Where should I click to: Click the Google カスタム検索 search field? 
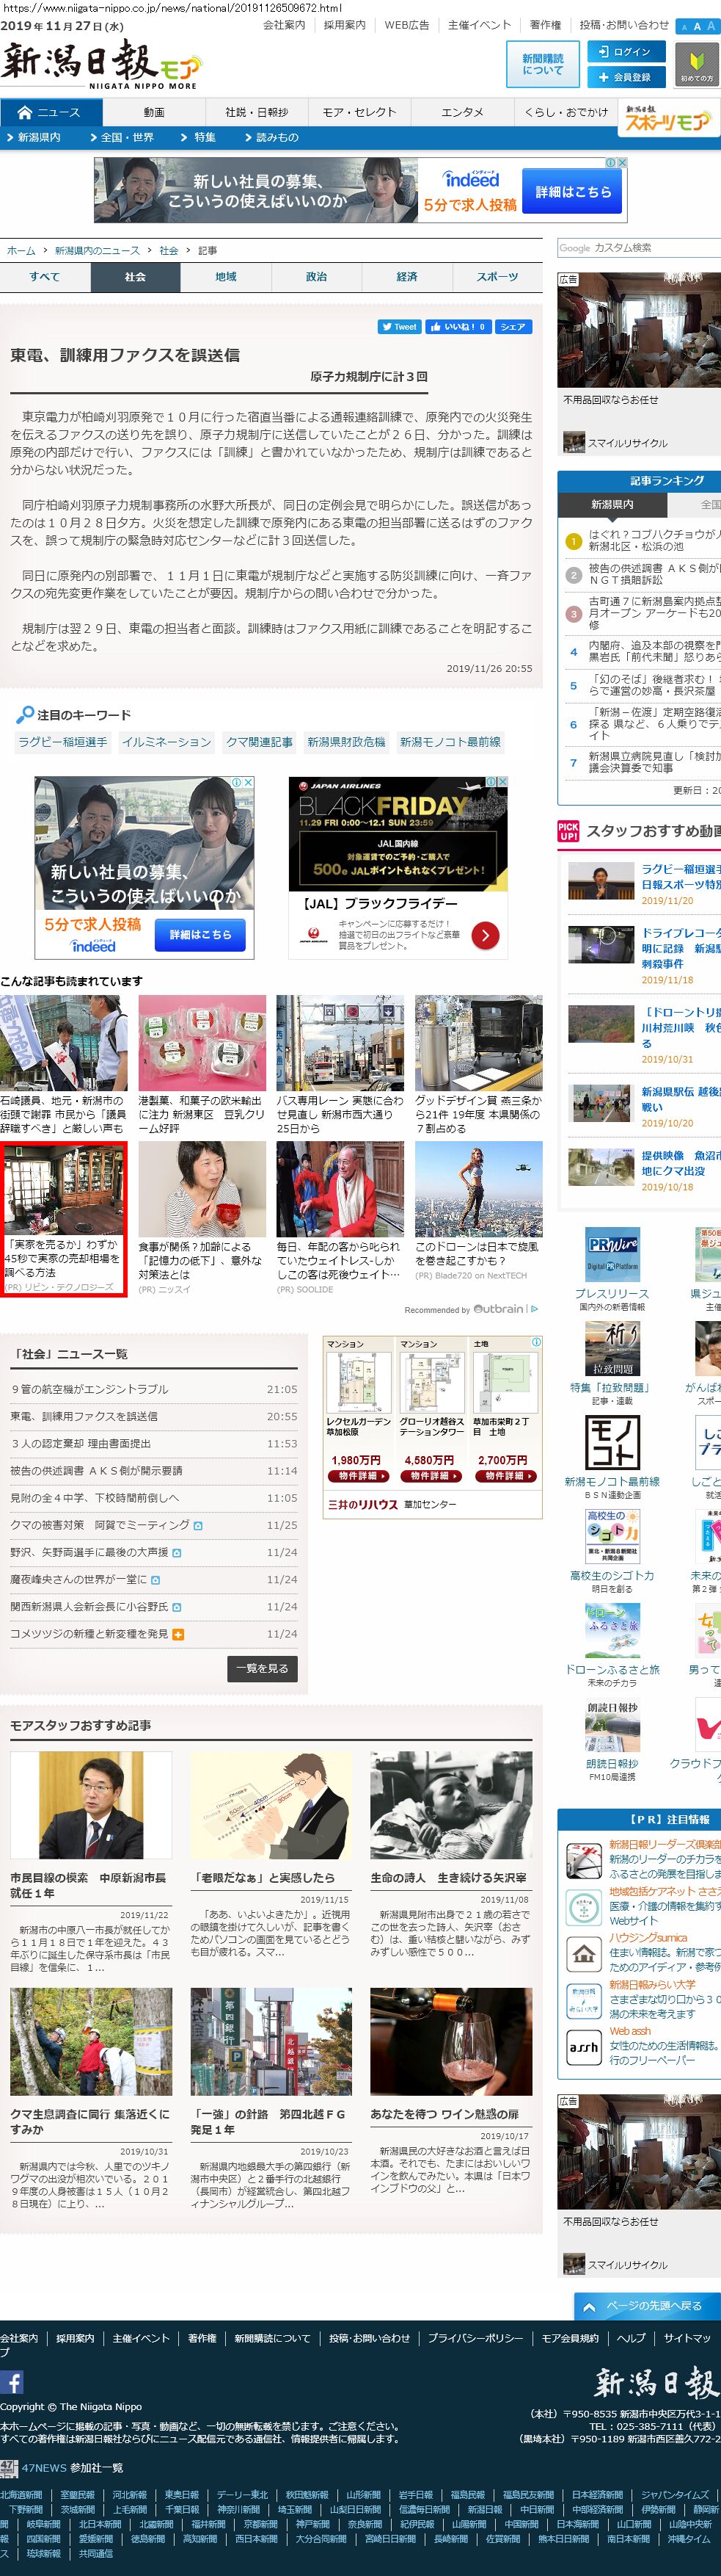pyautogui.click(x=639, y=247)
